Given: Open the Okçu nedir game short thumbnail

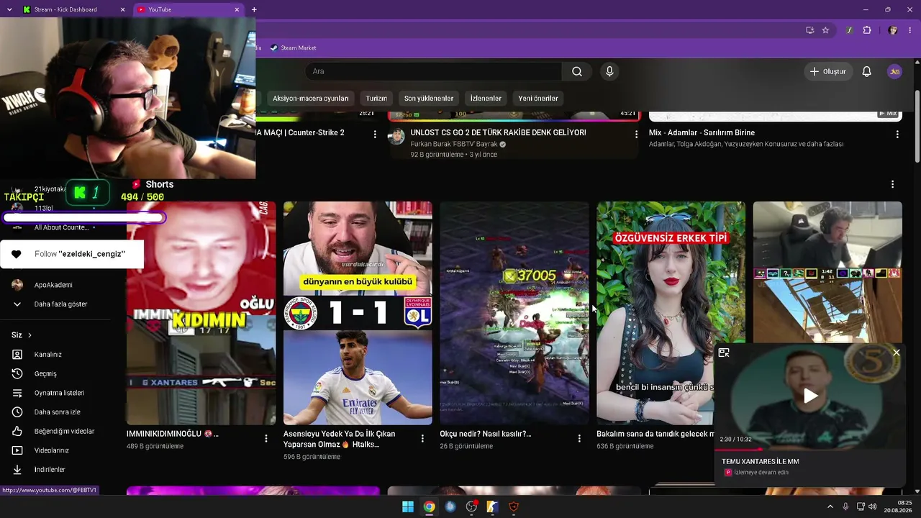Looking at the screenshot, I should 514,313.
